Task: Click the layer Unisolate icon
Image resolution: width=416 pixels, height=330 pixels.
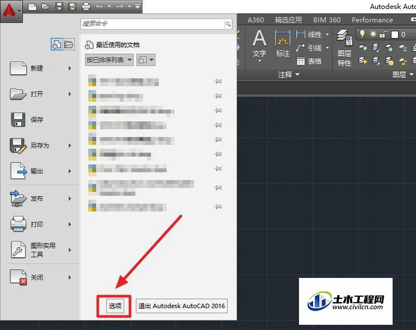Action: 375,61
